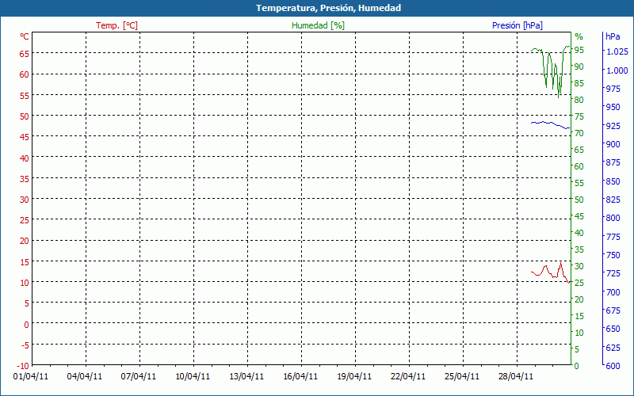Click the 13/04/11 date label
The width and height of the screenshot is (634, 396).
point(246,377)
